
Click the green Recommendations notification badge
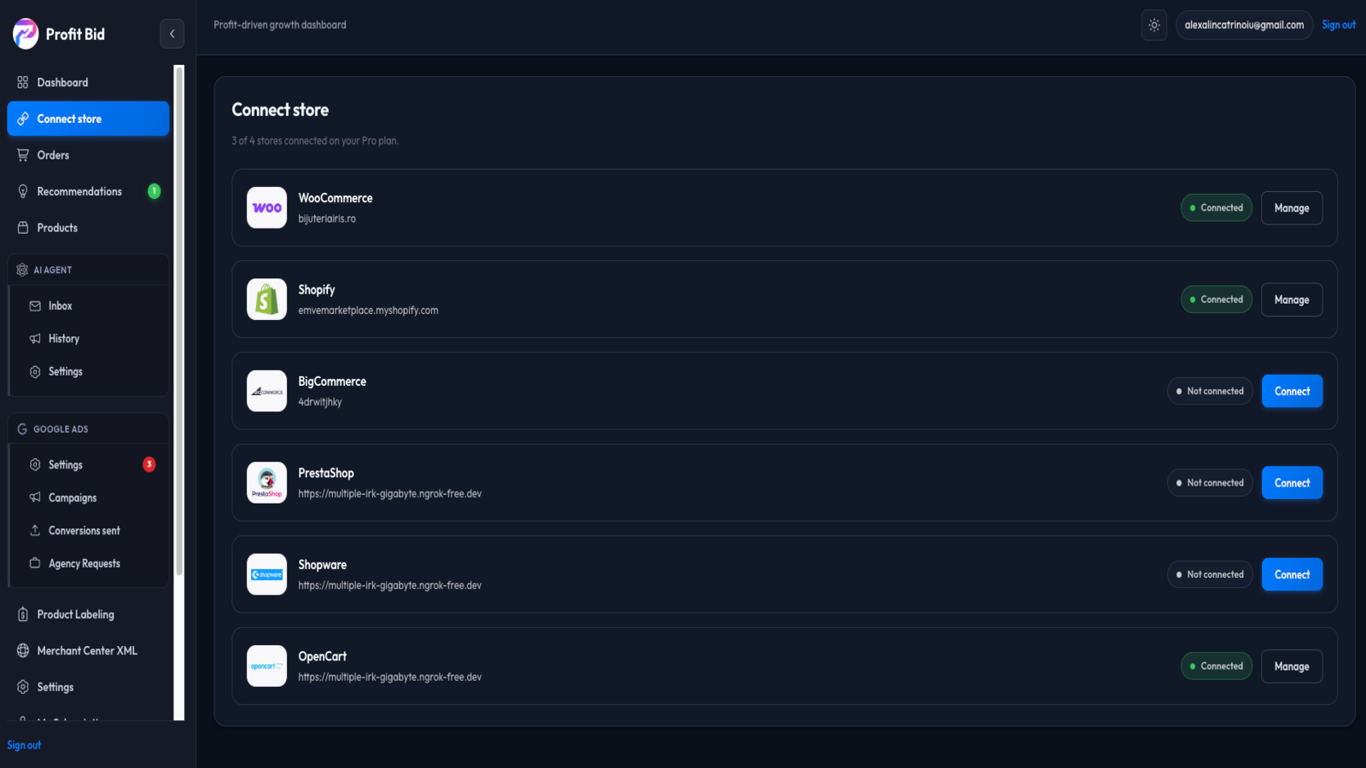[x=154, y=191]
